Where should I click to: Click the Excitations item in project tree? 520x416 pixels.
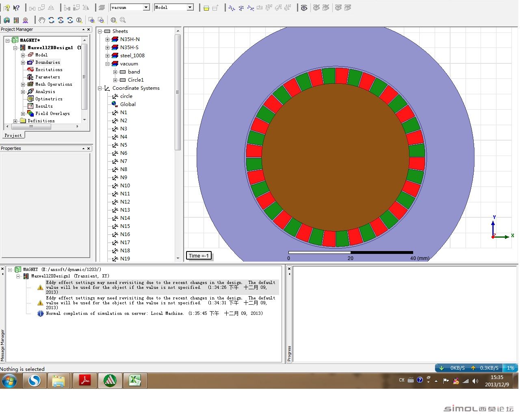(x=49, y=69)
